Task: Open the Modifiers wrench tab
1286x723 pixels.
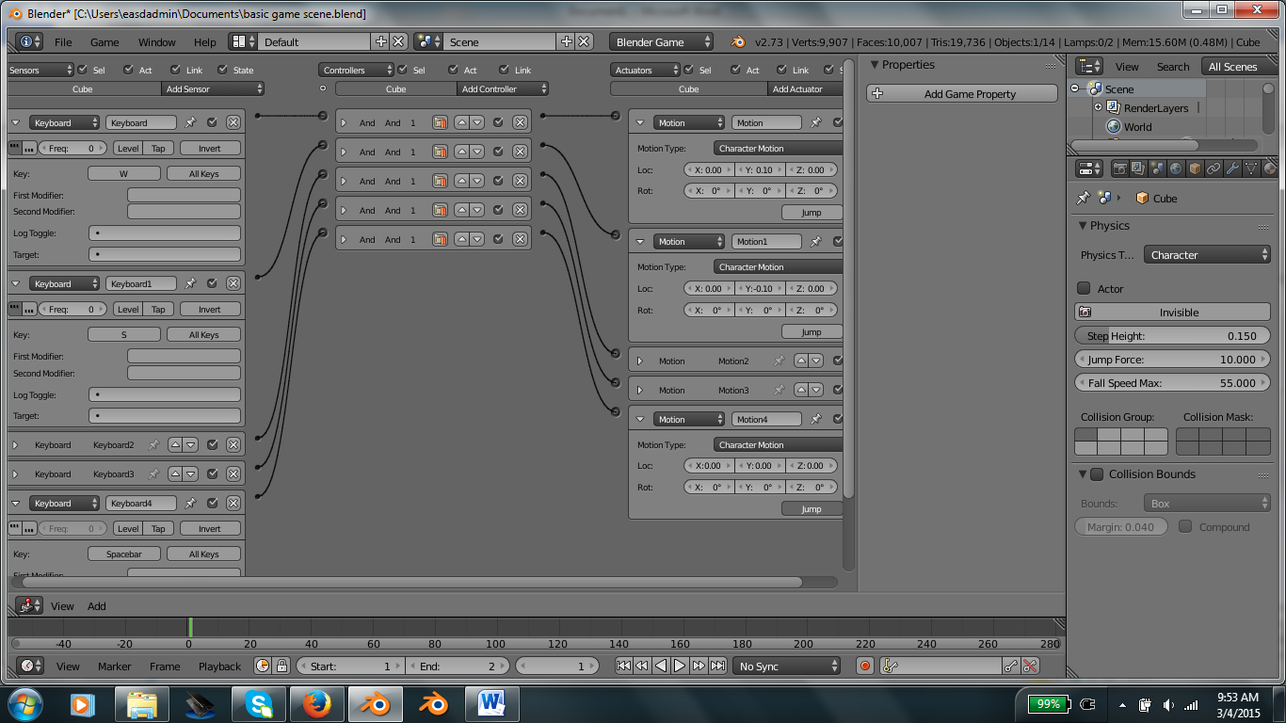Action: point(1232,169)
